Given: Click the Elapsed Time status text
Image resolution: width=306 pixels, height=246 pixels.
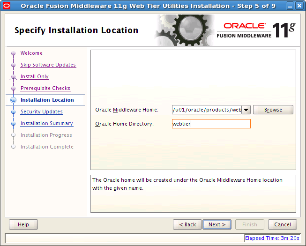Looking at the screenshot, I should tap(272, 238).
